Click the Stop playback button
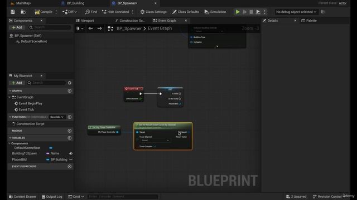The width and height of the screenshot is (357, 200). [x=251, y=12]
